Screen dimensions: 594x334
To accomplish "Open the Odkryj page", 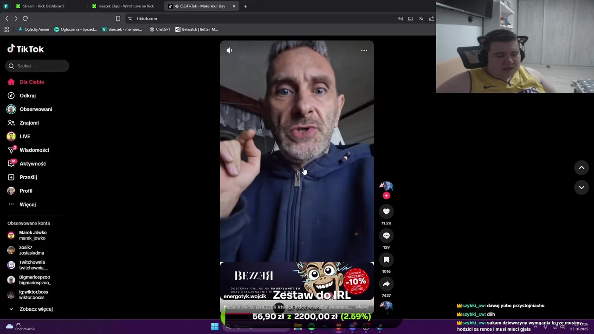I will 22,96.
